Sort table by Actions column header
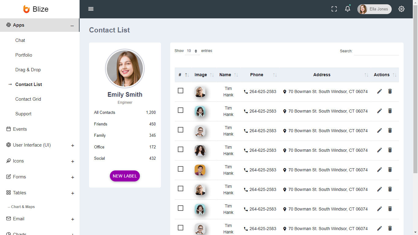418x235 pixels. 385,75
